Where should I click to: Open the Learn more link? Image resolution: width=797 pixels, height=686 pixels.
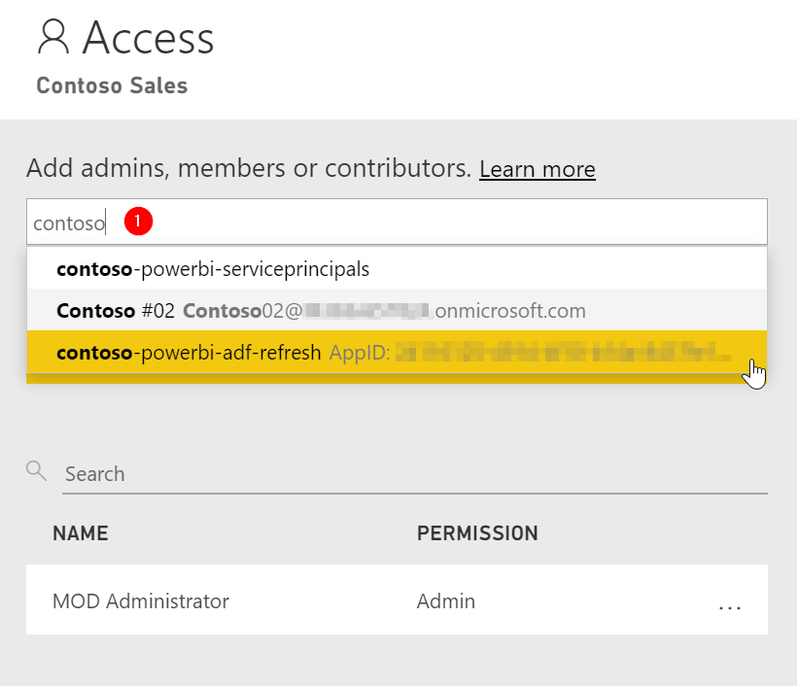coord(537,169)
